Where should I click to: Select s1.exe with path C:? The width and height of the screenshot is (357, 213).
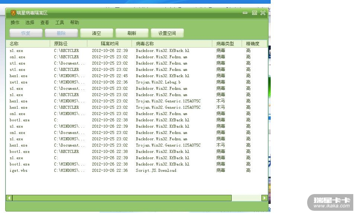(x=136, y=158)
